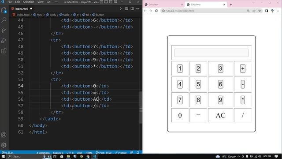Expand the hidden menu items ellipsis
282x159 pixels.
[x=56, y=2]
